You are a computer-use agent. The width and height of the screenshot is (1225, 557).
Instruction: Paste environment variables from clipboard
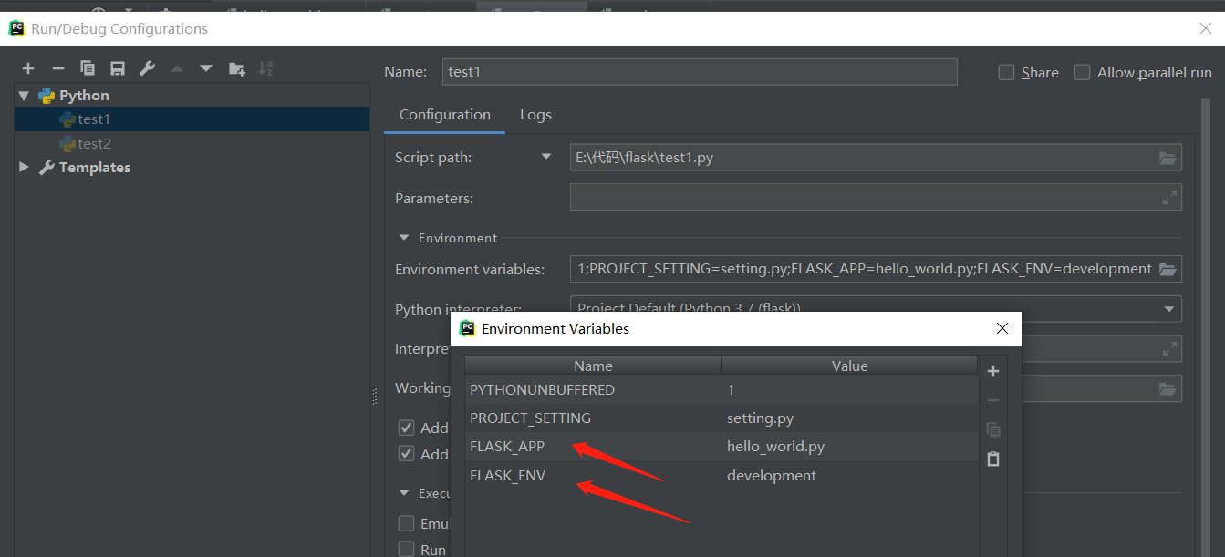click(x=993, y=459)
